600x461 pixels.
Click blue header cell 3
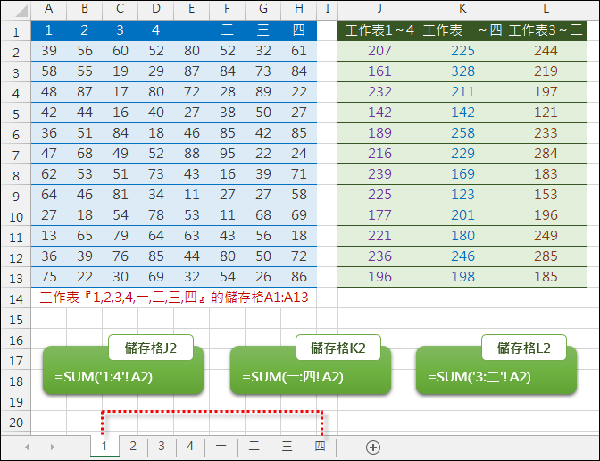point(121,30)
